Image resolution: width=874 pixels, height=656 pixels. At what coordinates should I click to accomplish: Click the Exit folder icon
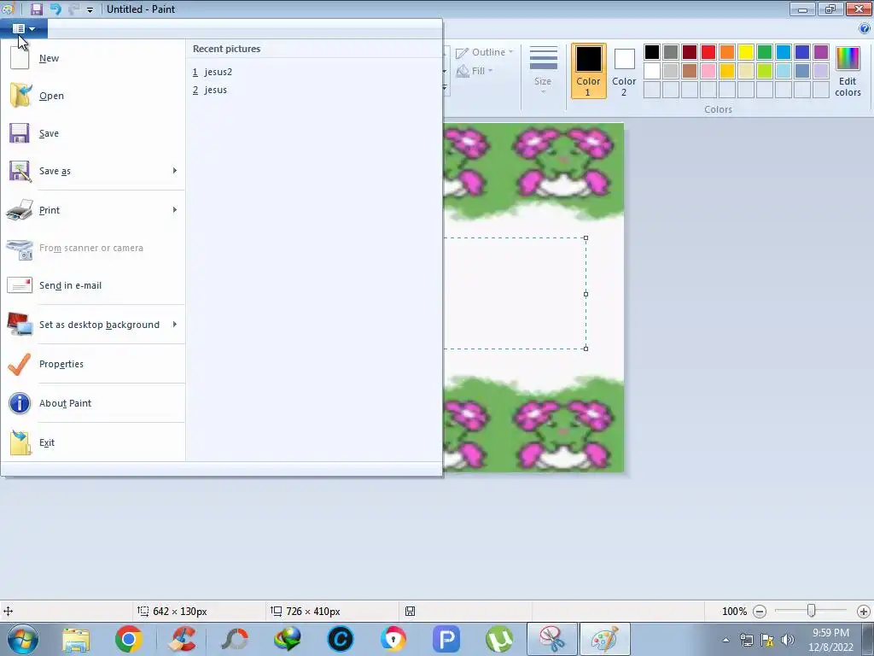click(x=20, y=442)
